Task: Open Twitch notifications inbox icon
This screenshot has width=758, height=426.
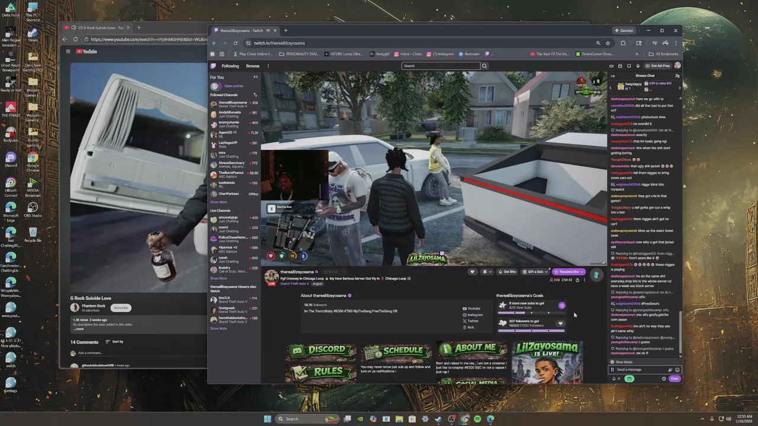Action: [x=620, y=66]
